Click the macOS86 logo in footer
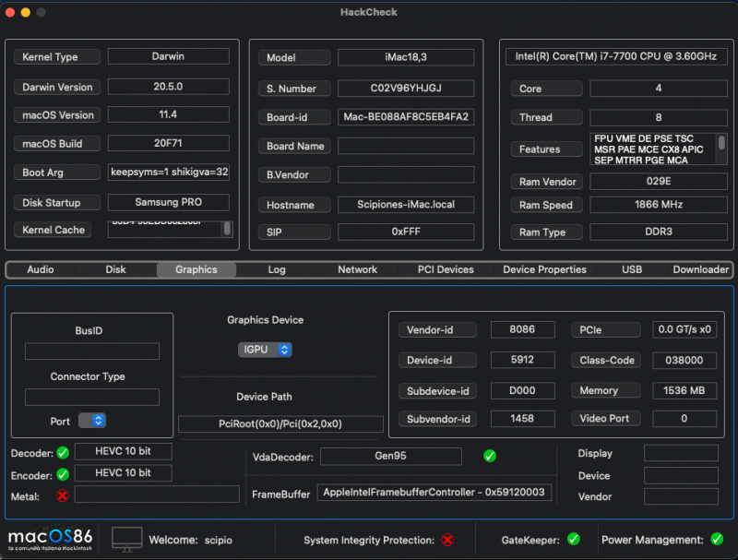The image size is (738, 560). point(53,539)
